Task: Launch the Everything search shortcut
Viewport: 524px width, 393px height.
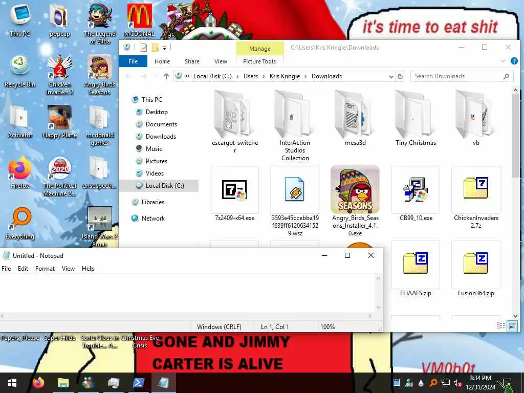Action: coord(20,223)
